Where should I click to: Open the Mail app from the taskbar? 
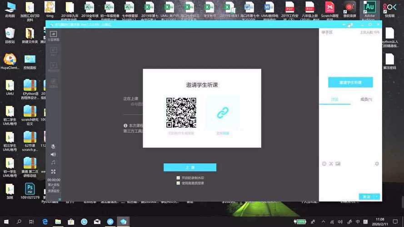[x=97, y=222]
